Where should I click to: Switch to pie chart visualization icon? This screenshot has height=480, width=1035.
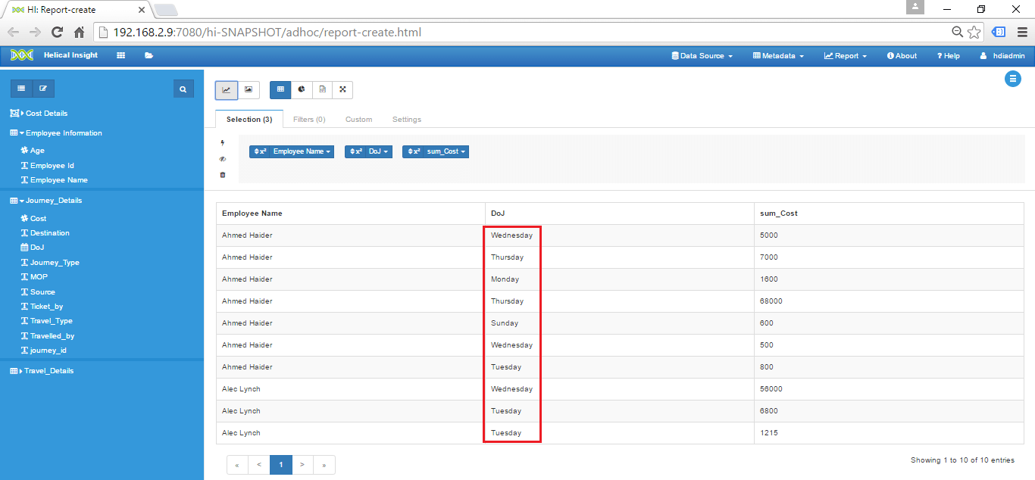(302, 89)
